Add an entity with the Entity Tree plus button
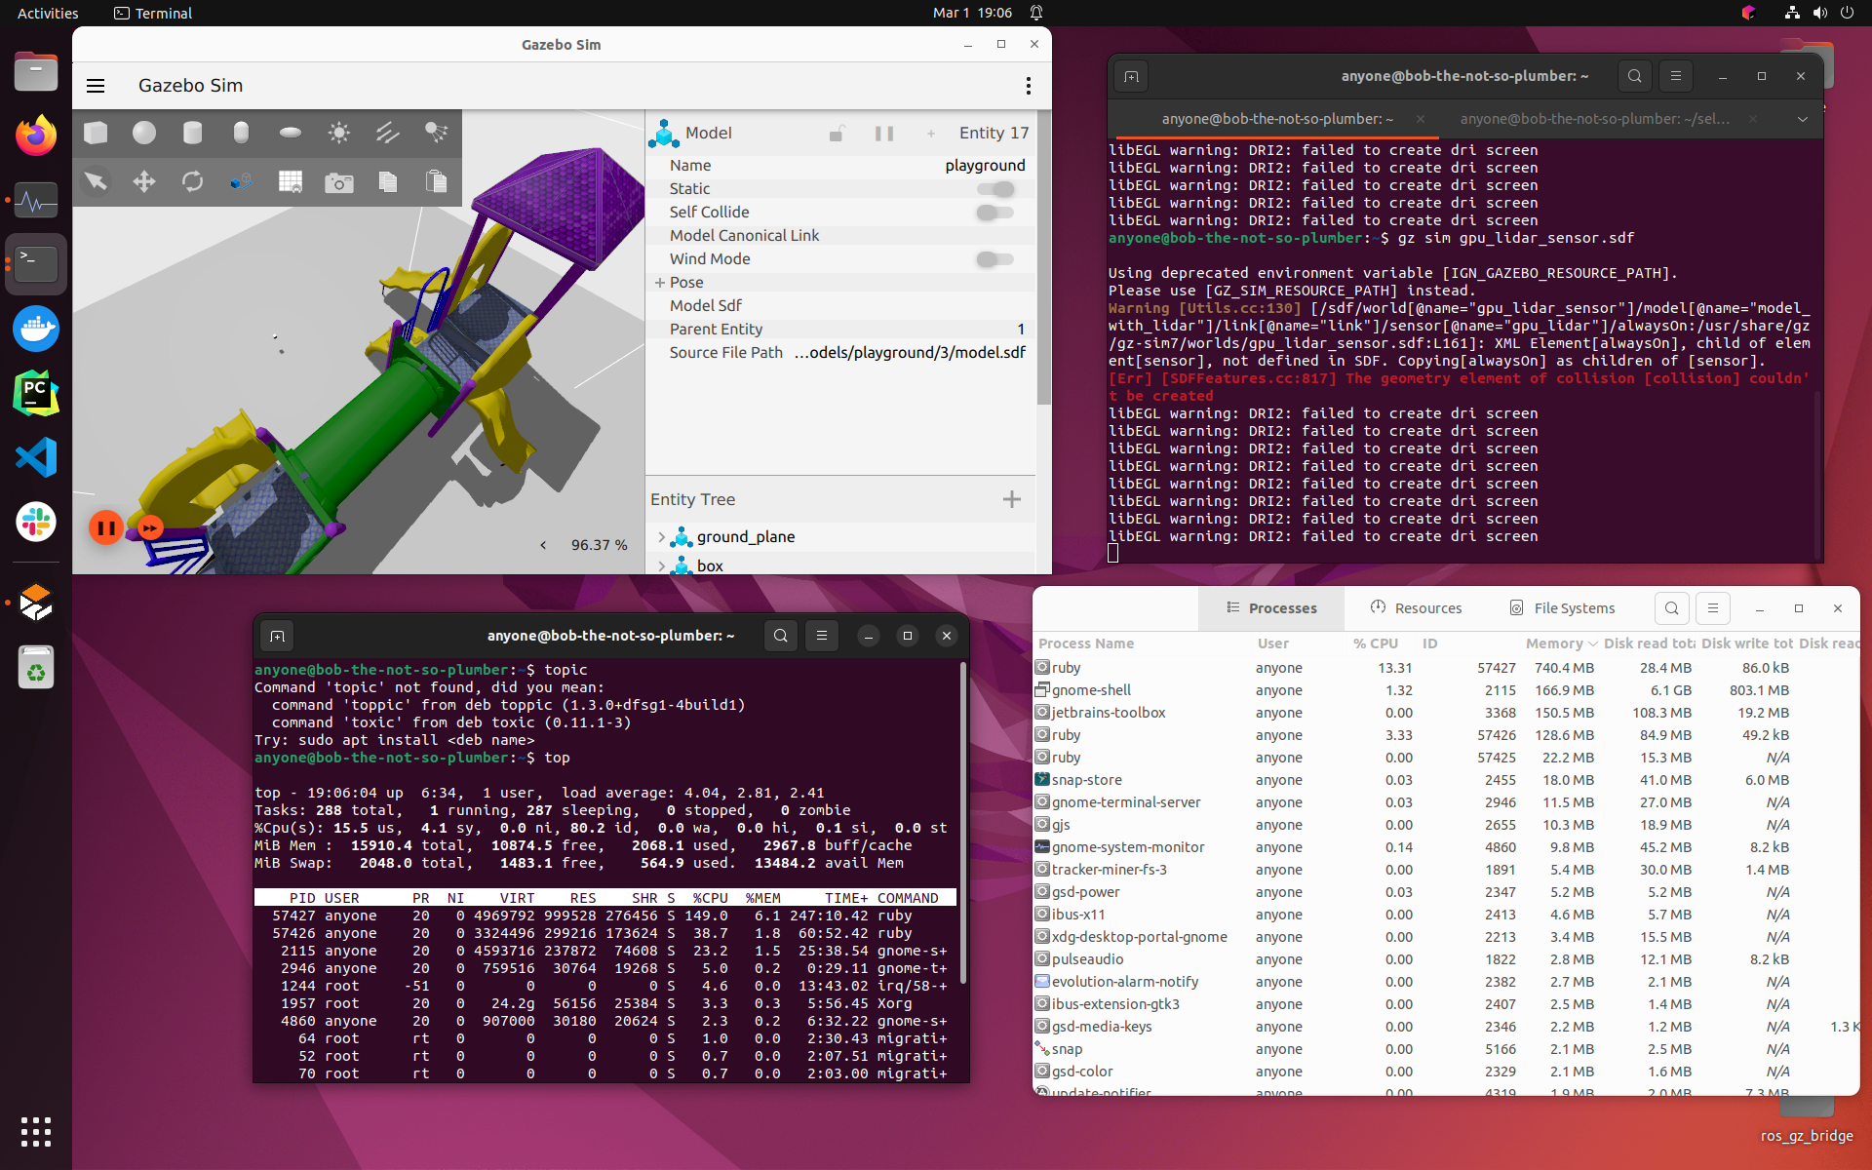The width and height of the screenshot is (1872, 1170). pyautogui.click(x=1011, y=498)
